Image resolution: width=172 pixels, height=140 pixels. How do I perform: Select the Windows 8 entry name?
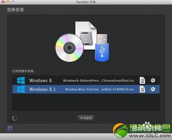(41, 80)
